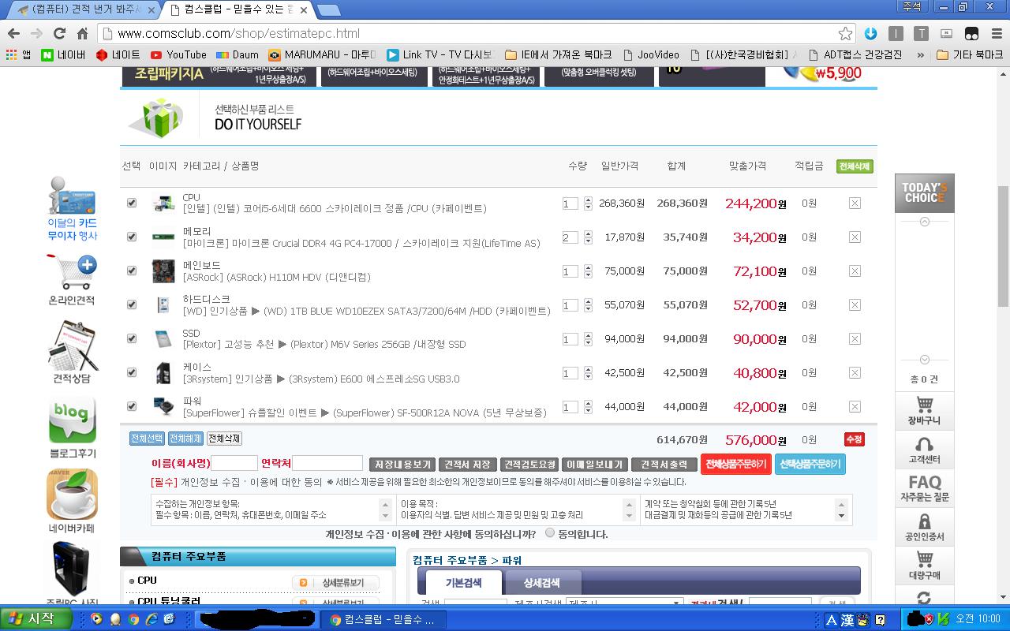
Task: Uncheck the 메모리 row checkbox
Action: click(132, 237)
